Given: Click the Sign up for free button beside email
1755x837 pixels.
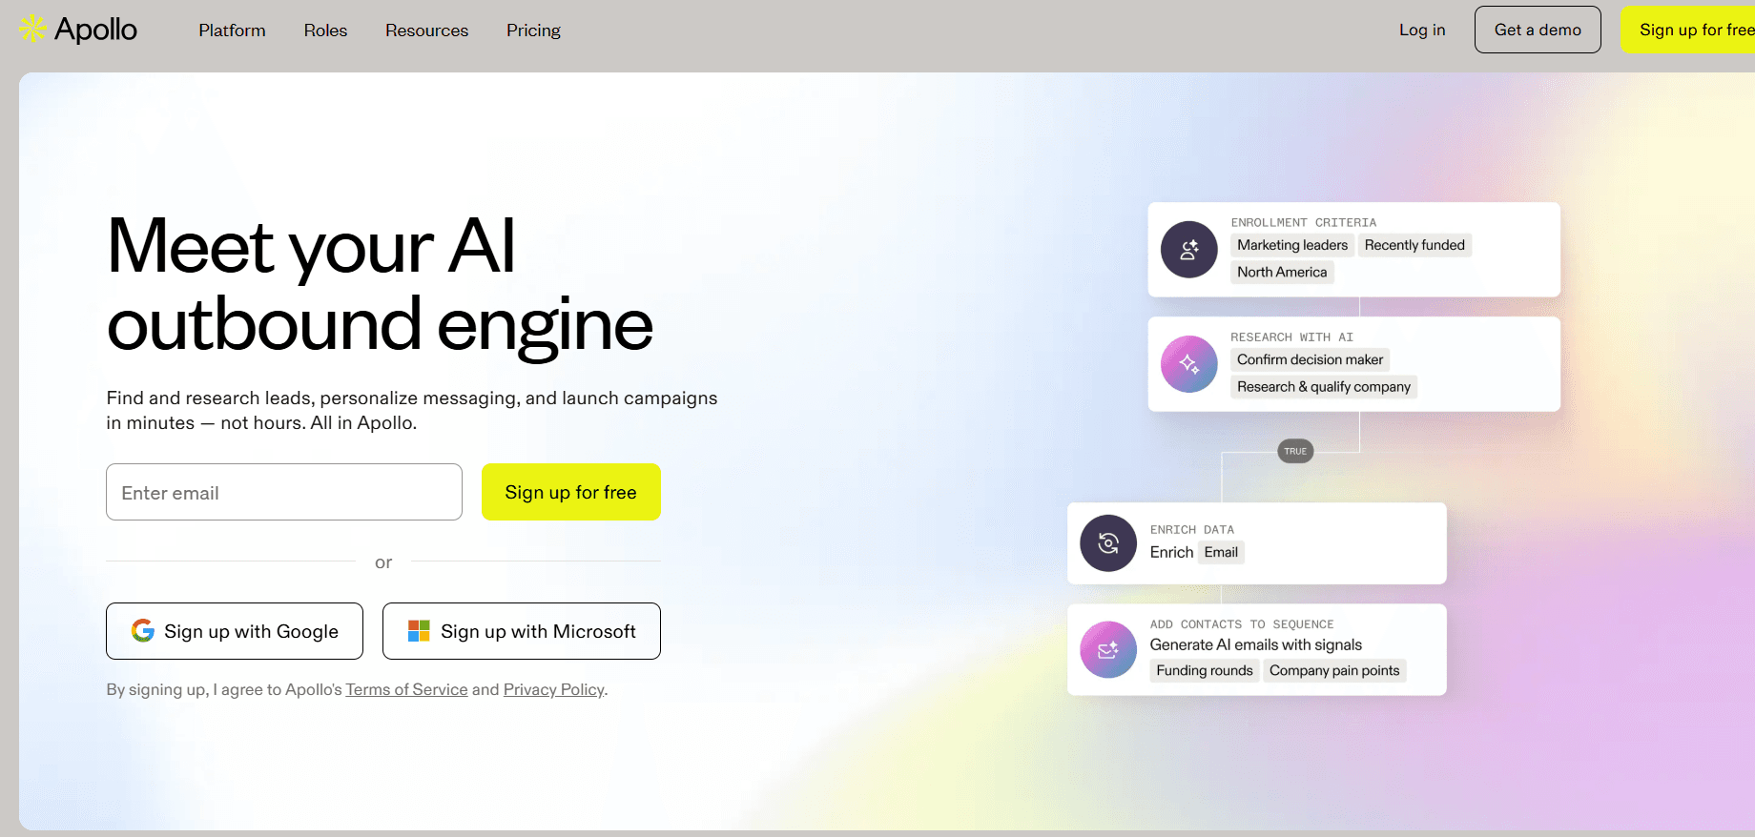Looking at the screenshot, I should pyautogui.click(x=570, y=492).
